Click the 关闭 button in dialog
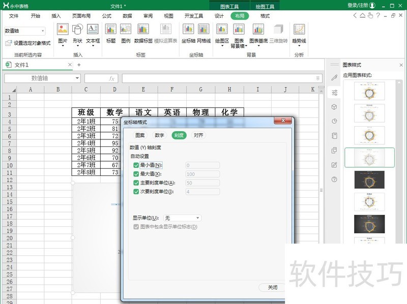 (272, 287)
